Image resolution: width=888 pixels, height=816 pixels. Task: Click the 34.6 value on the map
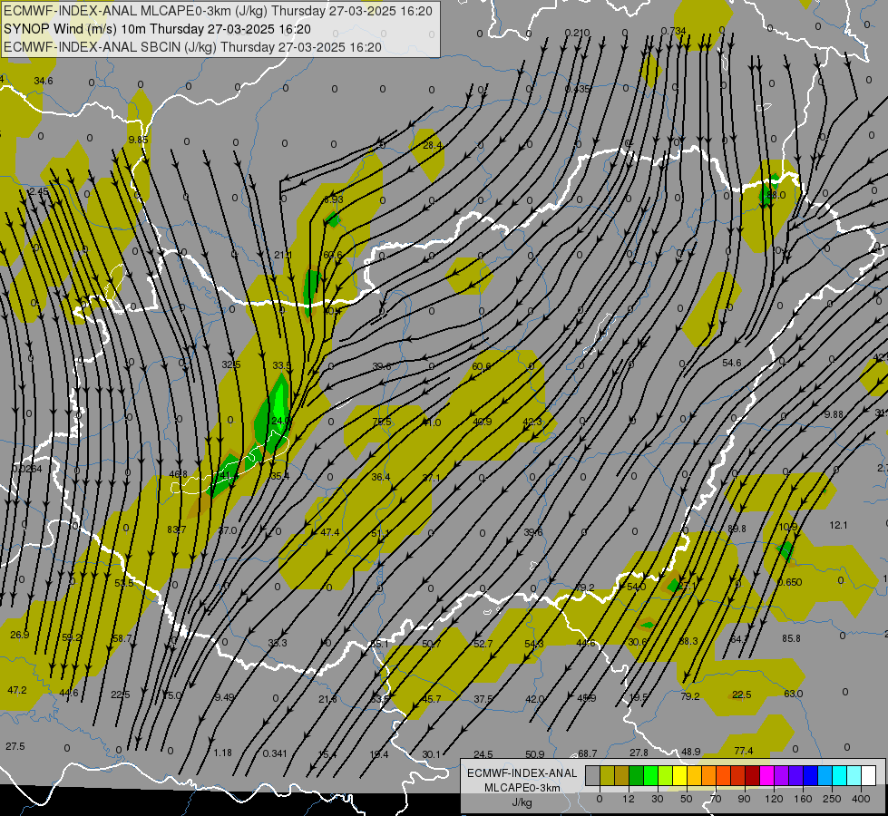[44, 81]
